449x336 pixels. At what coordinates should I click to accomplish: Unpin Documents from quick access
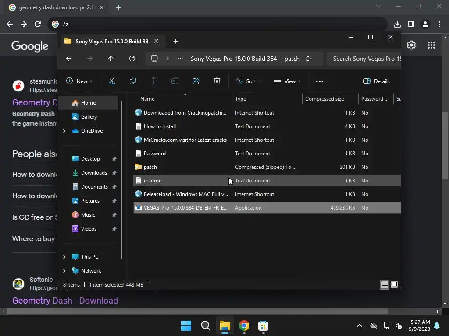point(114,187)
